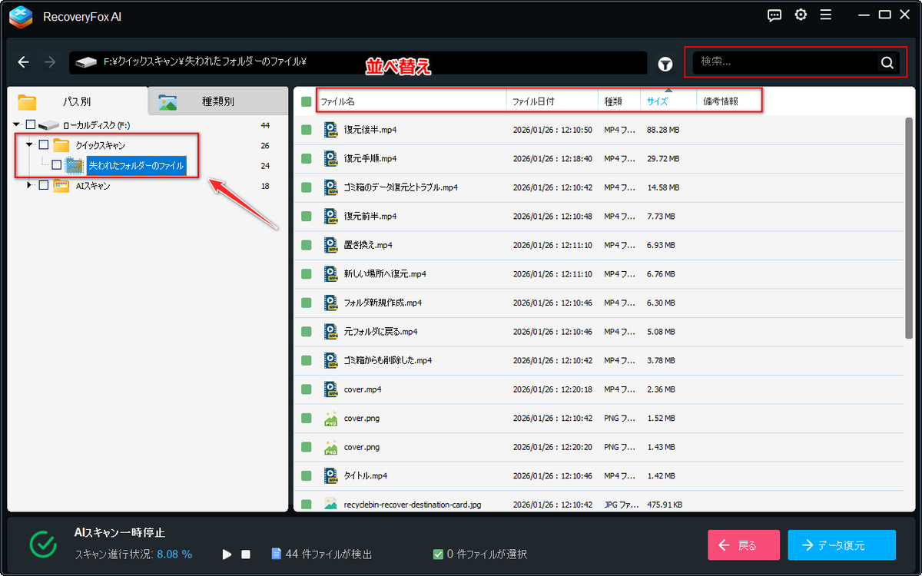
Task: Switch to the パス別 tab
Action: (x=77, y=101)
